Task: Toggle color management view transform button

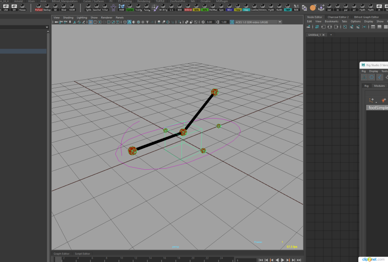Action: click(x=232, y=22)
